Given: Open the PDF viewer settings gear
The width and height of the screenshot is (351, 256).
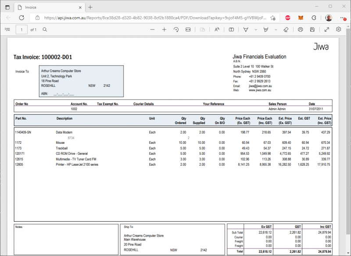Looking at the screenshot, I should tap(339, 29).
